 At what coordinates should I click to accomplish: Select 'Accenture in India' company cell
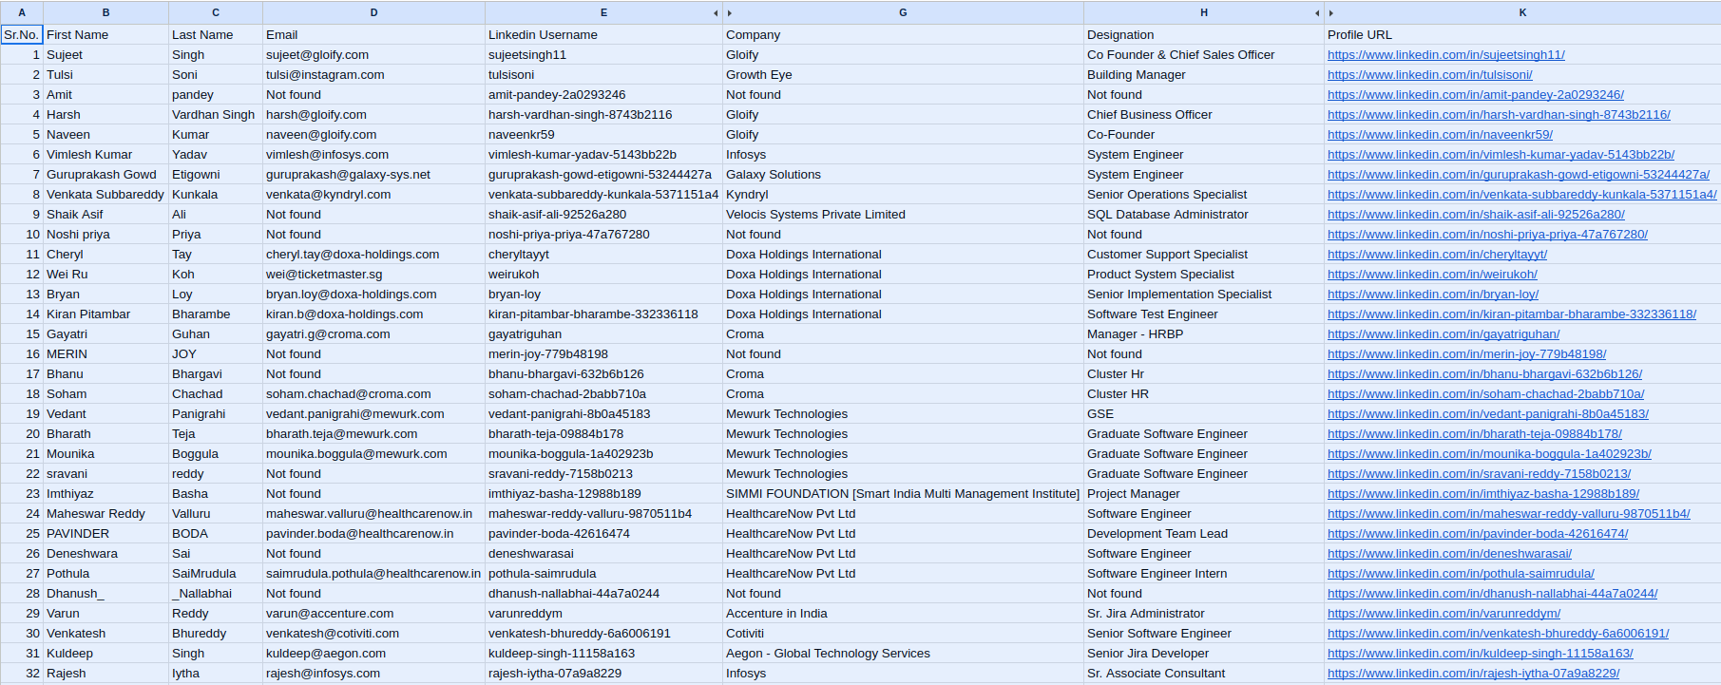click(903, 614)
